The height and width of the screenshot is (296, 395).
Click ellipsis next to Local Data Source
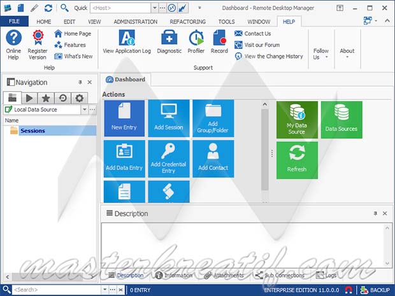coord(92,109)
